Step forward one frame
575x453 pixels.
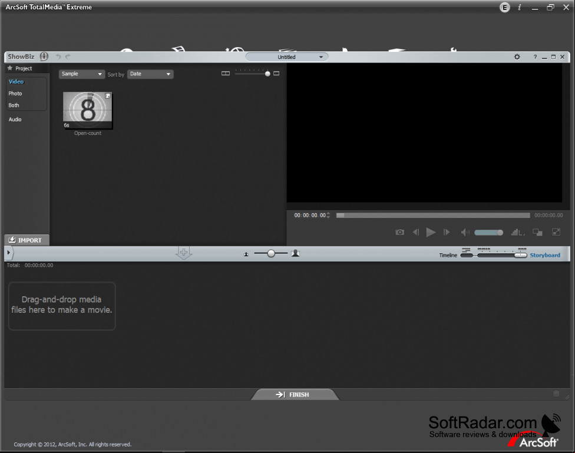click(x=447, y=232)
